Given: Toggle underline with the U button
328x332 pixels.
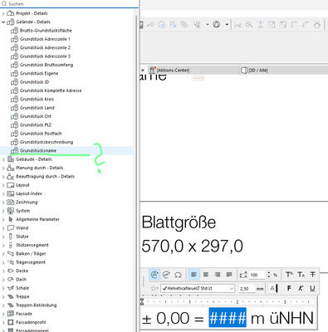Looking at the screenshot, I should (312, 289).
